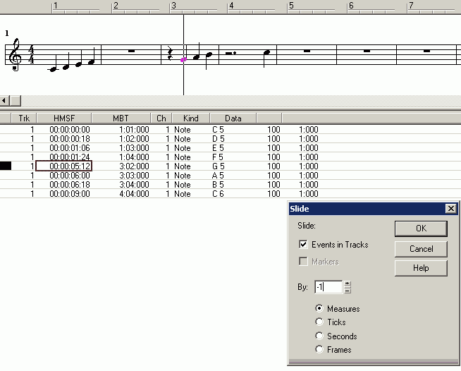Image resolution: width=461 pixels, height=371 pixels.
Task: Open Help for the Slide dialog
Action: click(421, 267)
